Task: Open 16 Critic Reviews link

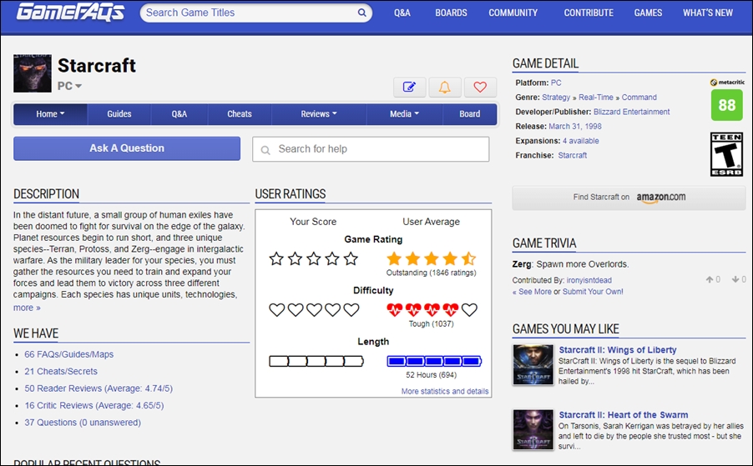Action: [94, 406]
